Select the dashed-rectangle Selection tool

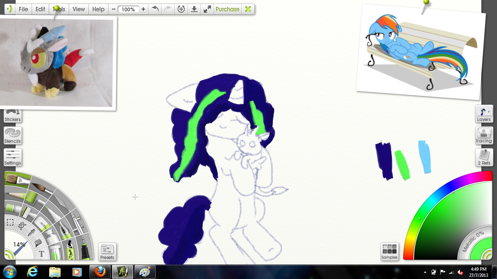pyautogui.click(x=10, y=222)
